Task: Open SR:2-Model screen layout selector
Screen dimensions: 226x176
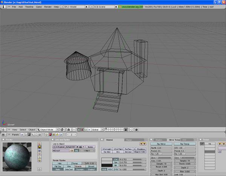Action: [x=62, y=7]
